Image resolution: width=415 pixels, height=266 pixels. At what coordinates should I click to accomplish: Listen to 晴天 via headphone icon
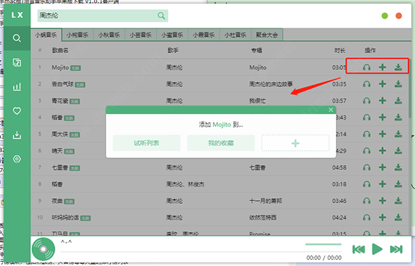[x=367, y=151]
